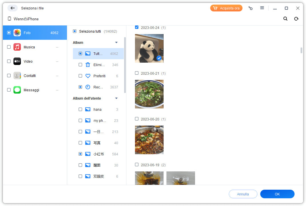Screen dimensions: 306x206
Task: Toggle the Seleziona tutti checkbox
Action: click(75, 31)
